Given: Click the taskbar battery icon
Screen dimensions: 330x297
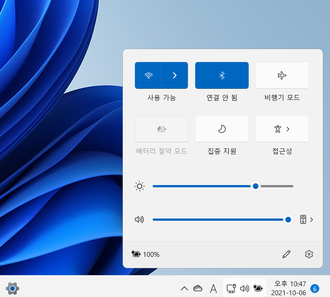Looking at the screenshot, I should point(258,288).
